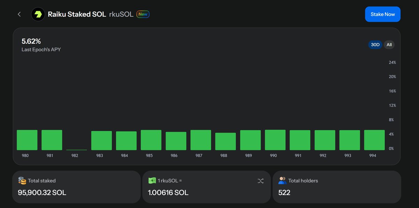Click the 95,900.32 SOL staked value
419x208 pixels.
pos(42,192)
